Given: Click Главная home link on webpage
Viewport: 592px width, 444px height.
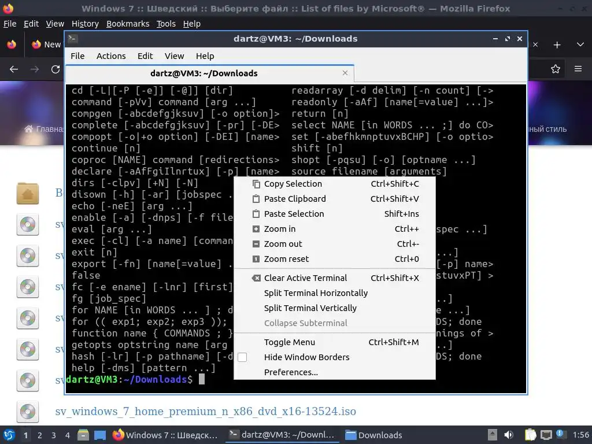Looking at the screenshot, I should (x=44, y=129).
